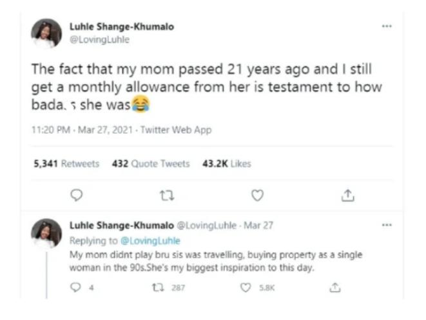
Task: Open the reply's Mar 27 date link
Action: [249, 226]
